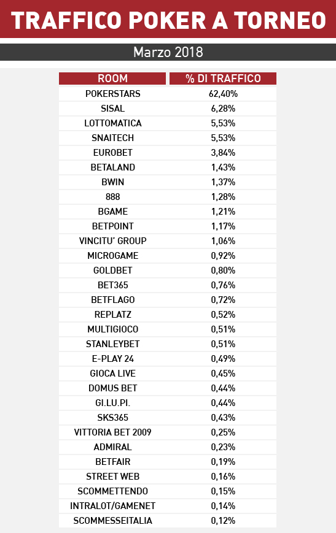Screen dimensions: 336x533
Task: Select the SNAITECH room cell
Action: (x=112, y=138)
